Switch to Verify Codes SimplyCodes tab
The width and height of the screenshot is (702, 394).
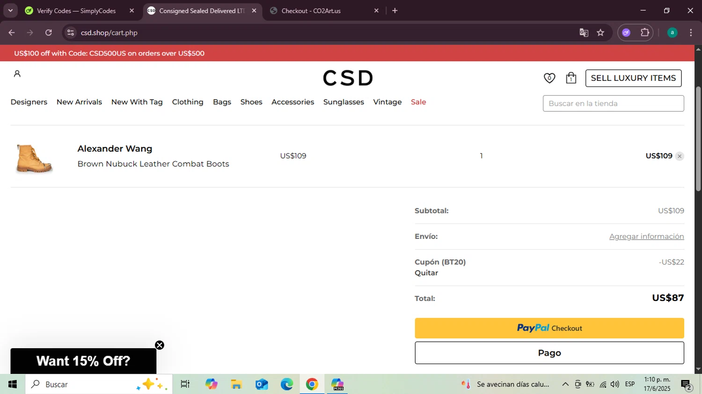pos(76,11)
